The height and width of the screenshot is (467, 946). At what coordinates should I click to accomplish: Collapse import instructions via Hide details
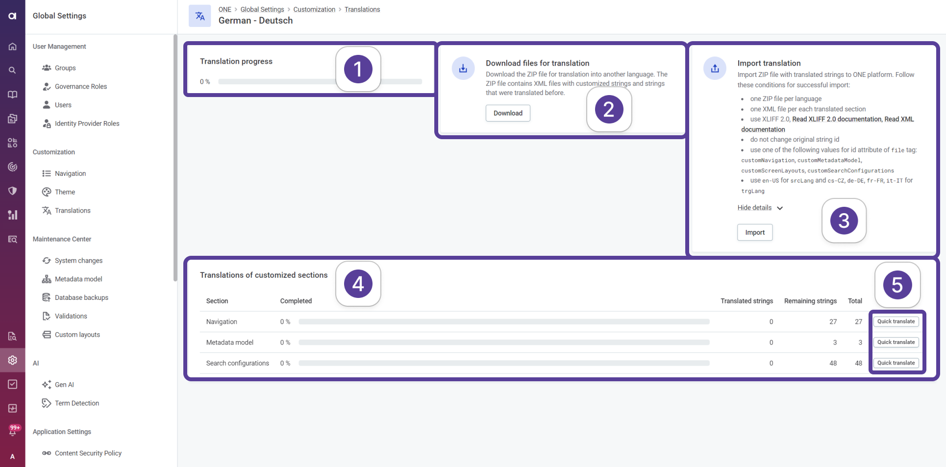(x=754, y=208)
